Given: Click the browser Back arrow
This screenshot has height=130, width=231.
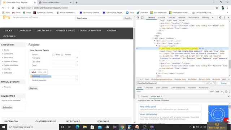Looking at the screenshot, I should 3,8.
